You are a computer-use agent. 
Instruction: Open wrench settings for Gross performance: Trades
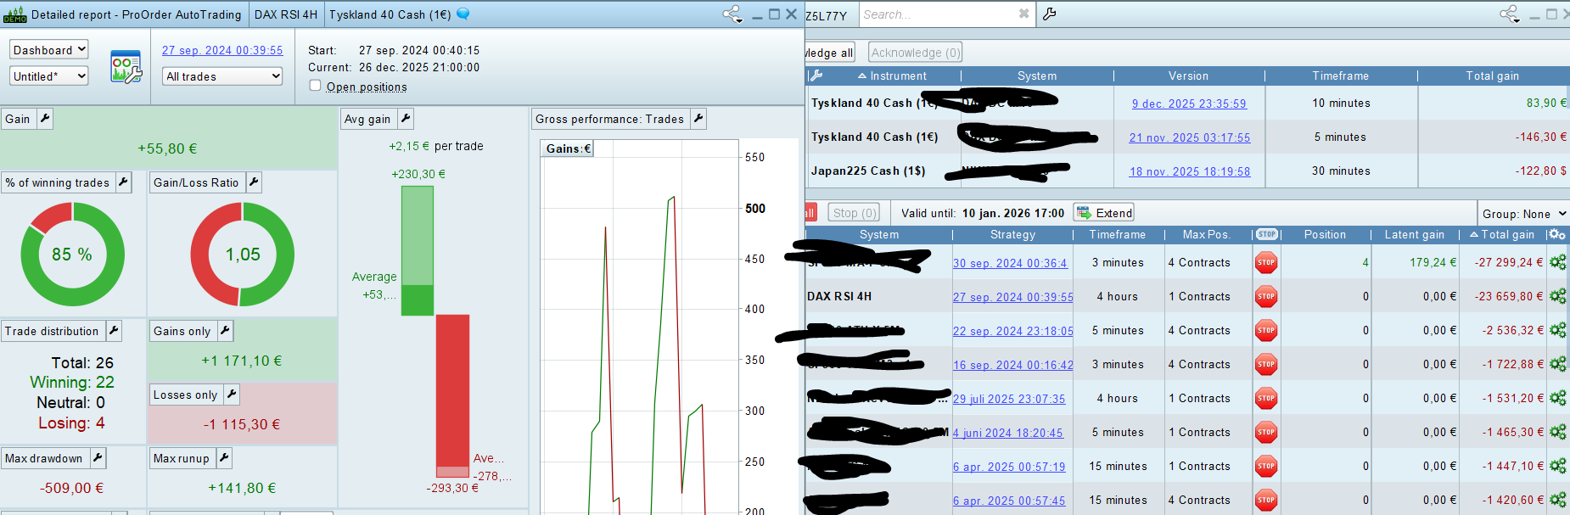[698, 119]
